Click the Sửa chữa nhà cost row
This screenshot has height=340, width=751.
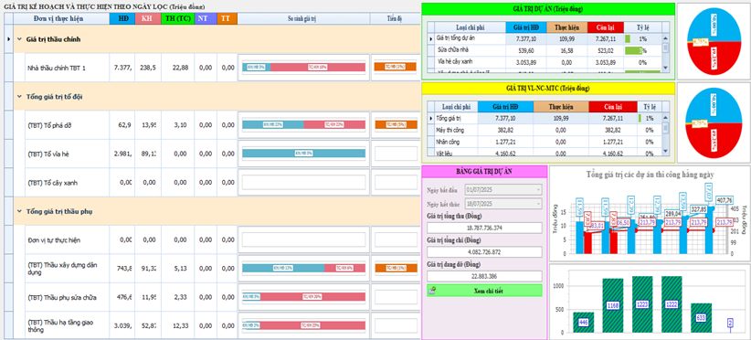[x=545, y=49]
